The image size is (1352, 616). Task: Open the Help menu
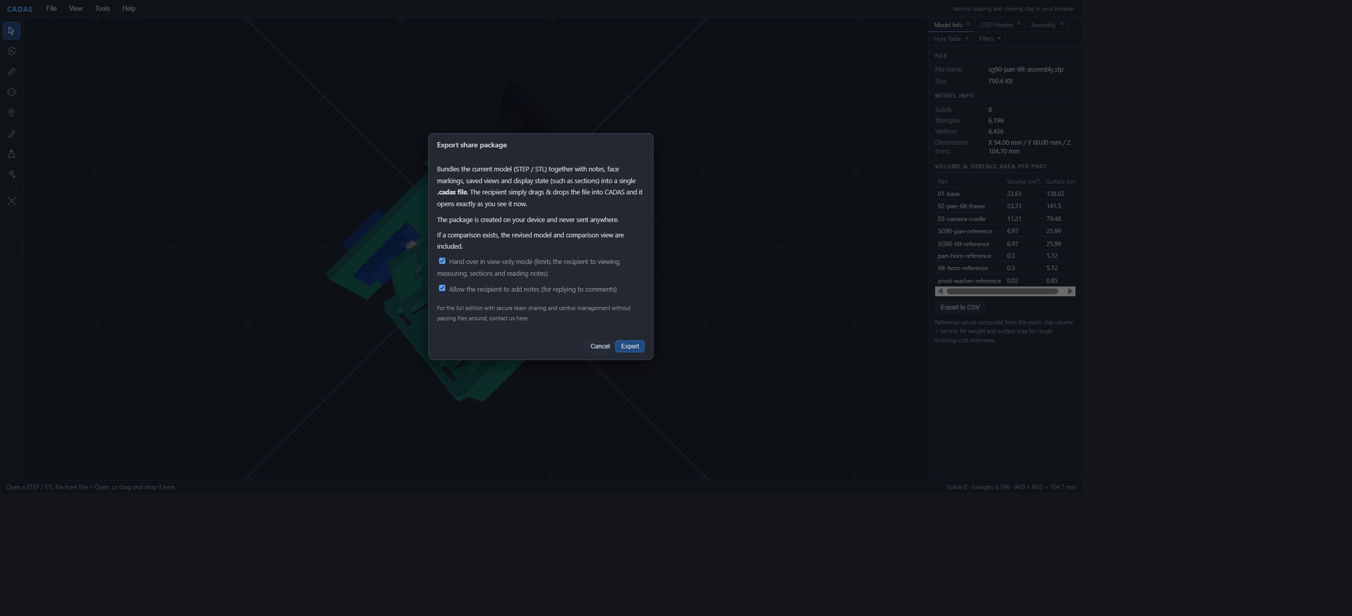click(129, 8)
